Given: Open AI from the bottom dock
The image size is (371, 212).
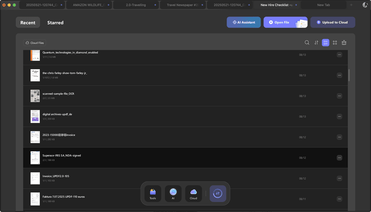Looking at the screenshot, I should coord(173,193).
